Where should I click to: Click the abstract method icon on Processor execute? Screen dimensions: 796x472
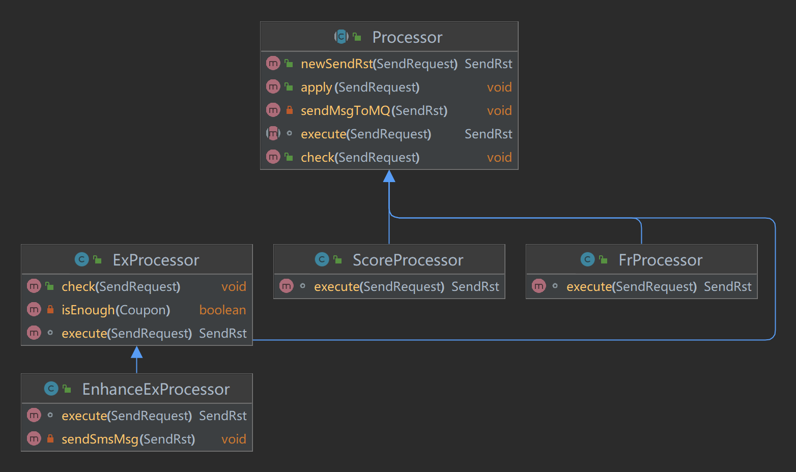click(273, 133)
